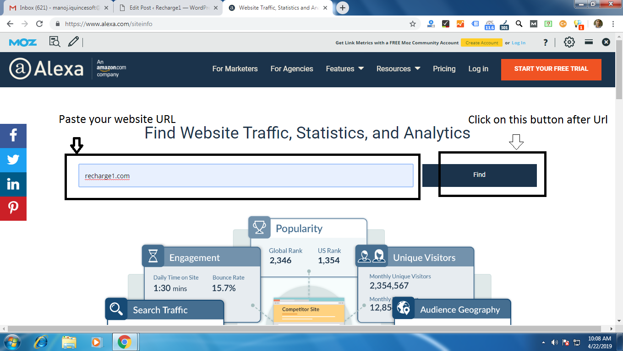This screenshot has width=623, height=351.
Task: Open MozBar page analysis icon
Action: [x=55, y=42]
